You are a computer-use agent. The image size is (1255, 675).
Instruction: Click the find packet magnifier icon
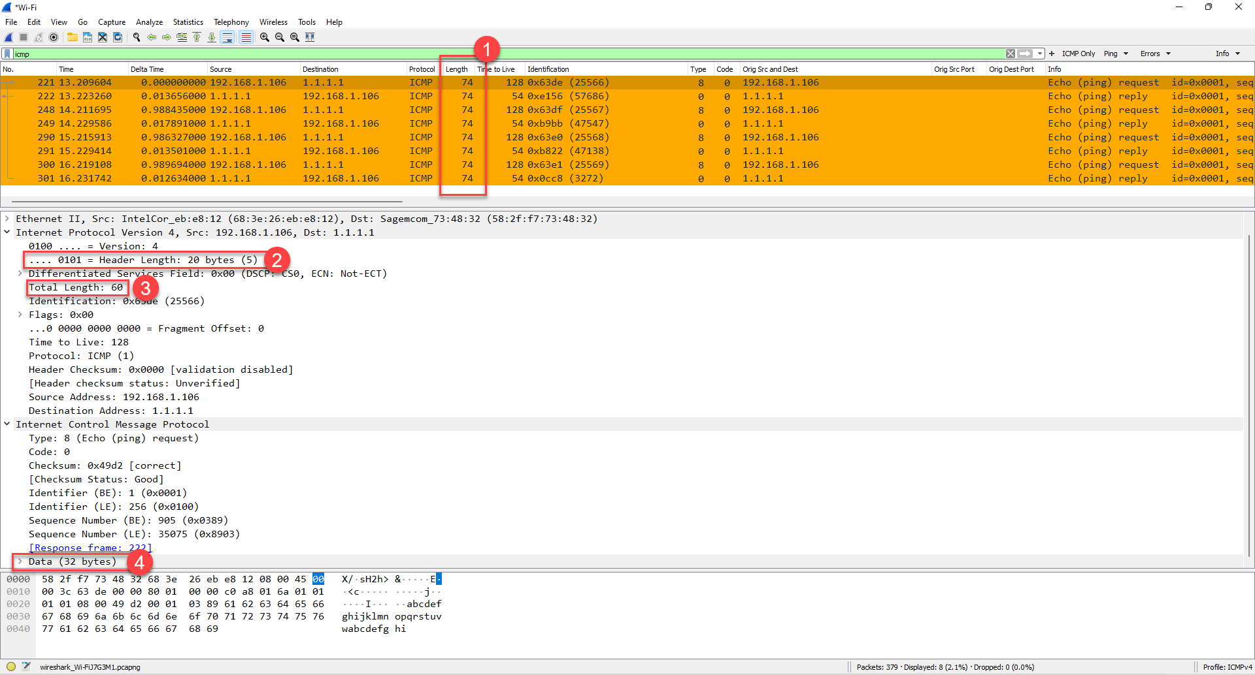pyautogui.click(x=137, y=37)
